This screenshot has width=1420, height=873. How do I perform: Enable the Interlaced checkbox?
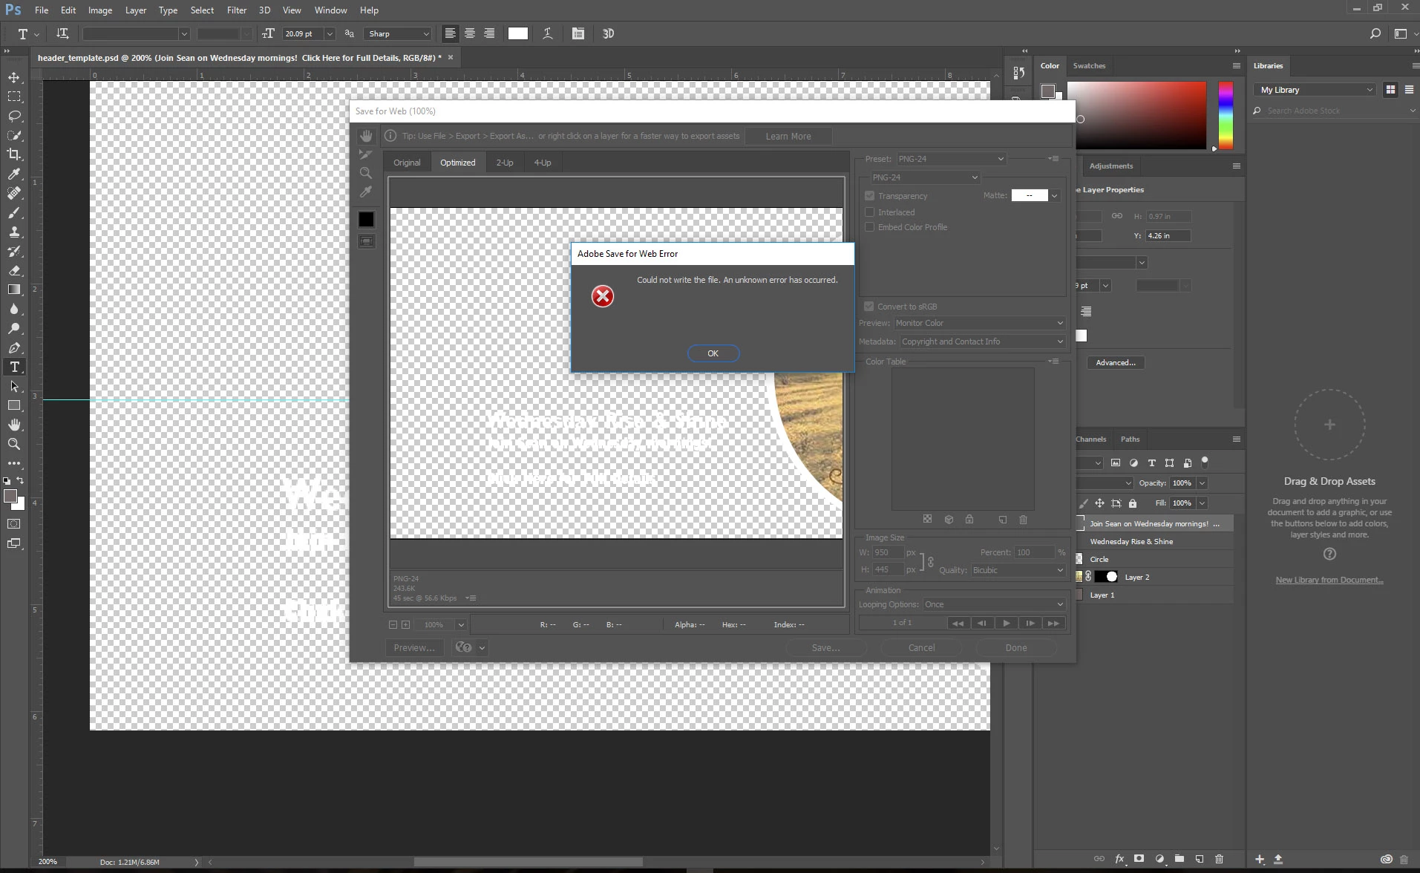[869, 212]
